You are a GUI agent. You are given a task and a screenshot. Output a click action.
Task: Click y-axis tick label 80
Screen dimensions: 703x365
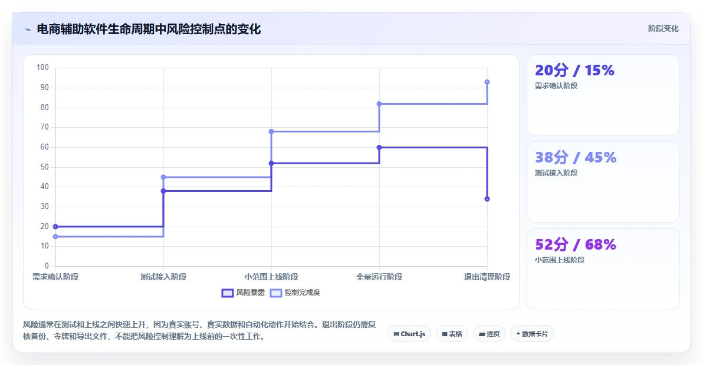pos(44,107)
